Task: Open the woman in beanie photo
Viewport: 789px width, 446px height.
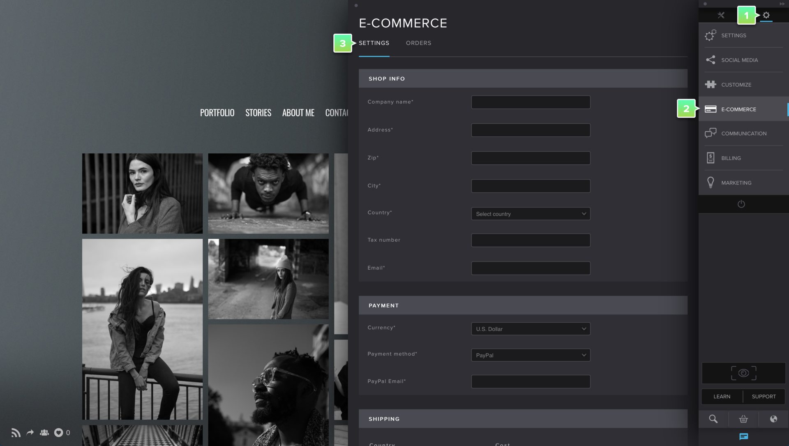Action: click(268, 279)
